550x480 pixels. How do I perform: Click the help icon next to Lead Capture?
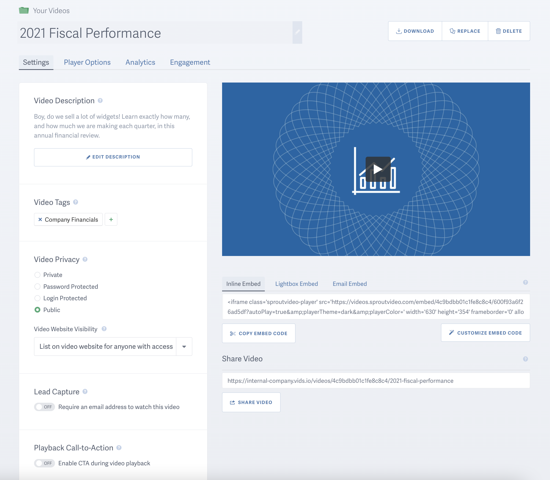click(x=85, y=392)
